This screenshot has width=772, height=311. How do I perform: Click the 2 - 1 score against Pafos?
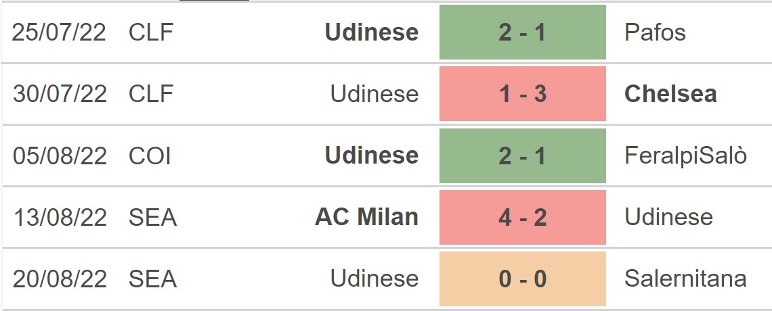tap(522, 32)
